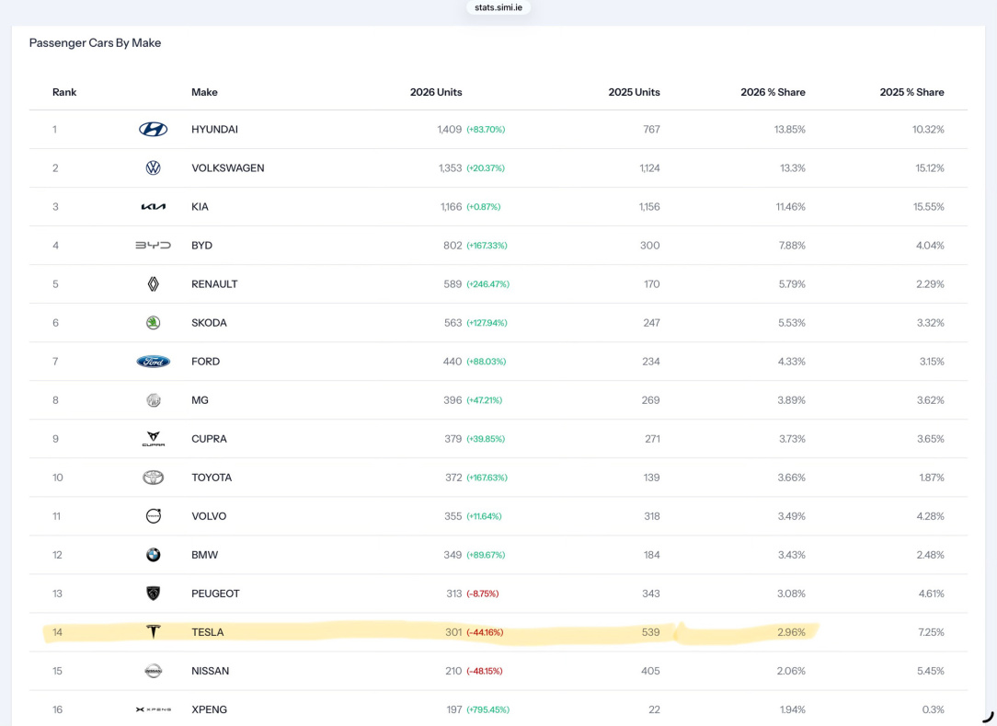This screenshot has width=997, height=726.
Task: Click Tesla's 7.25% 2025 share value
Action: [x=931, y=632]
